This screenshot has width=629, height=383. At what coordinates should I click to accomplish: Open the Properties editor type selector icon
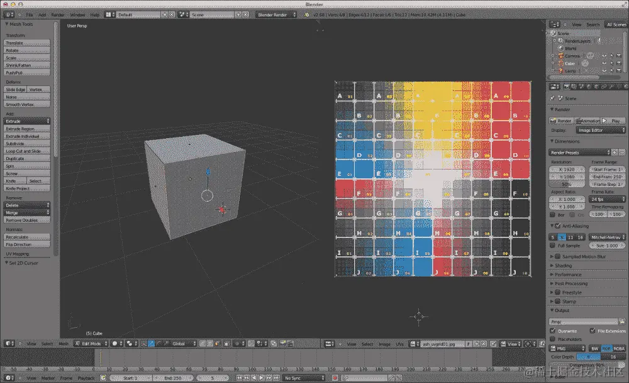(554, 87)
